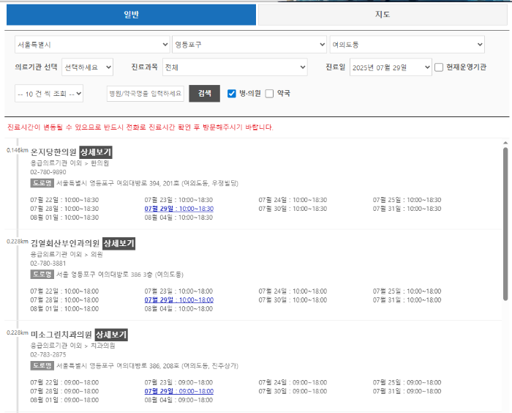Open the 서울특별시 city dropdown
512x413 pixels.
pyautogui.click(x=92, y=45)
